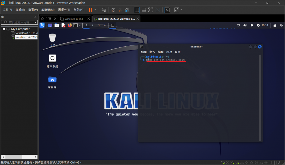Image resolution: width=285 pixels, height=165 pixels.
Task: Open notifications bell in Kali panel
Action: [252, 25]
